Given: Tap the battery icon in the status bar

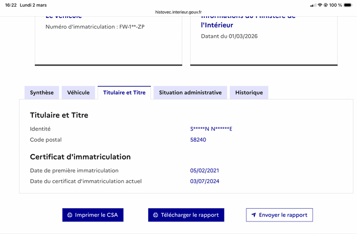Looking at the screenshot, I should (x=349, y=5).
